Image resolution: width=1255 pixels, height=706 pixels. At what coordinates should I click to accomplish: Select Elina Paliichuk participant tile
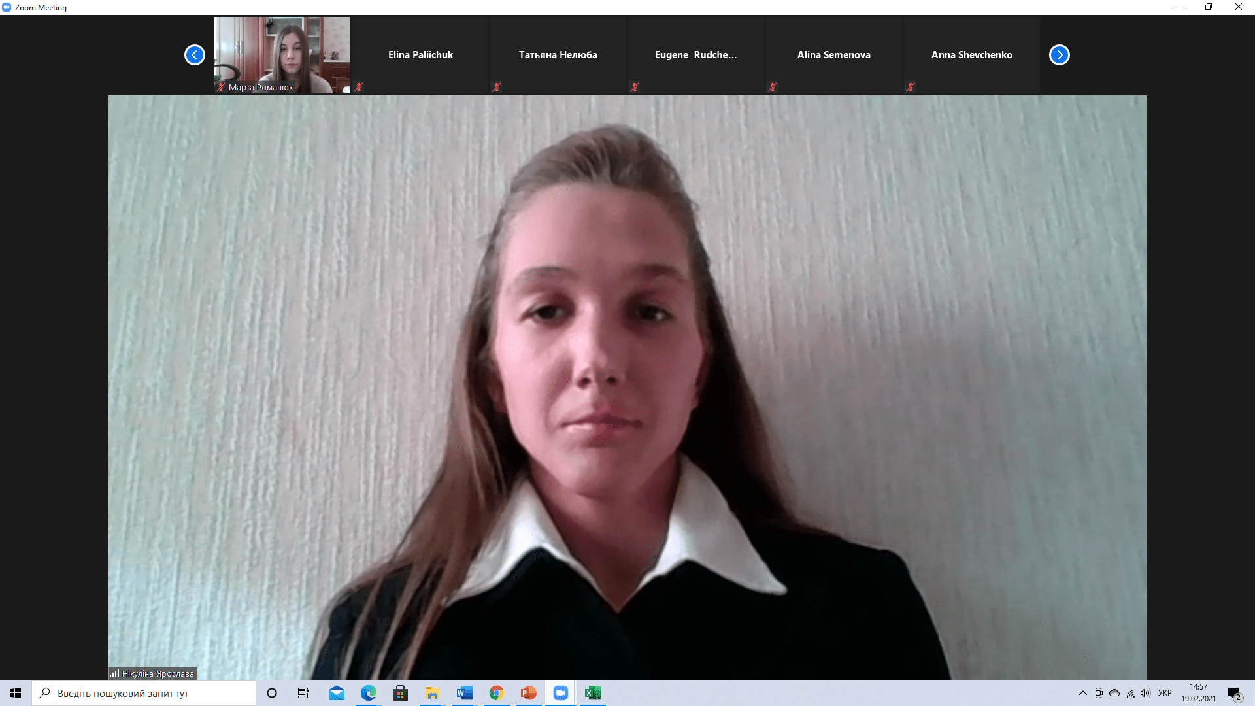click(x=420, y=55)
